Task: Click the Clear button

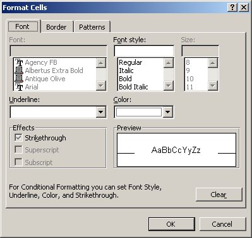Action: point(219,195)
